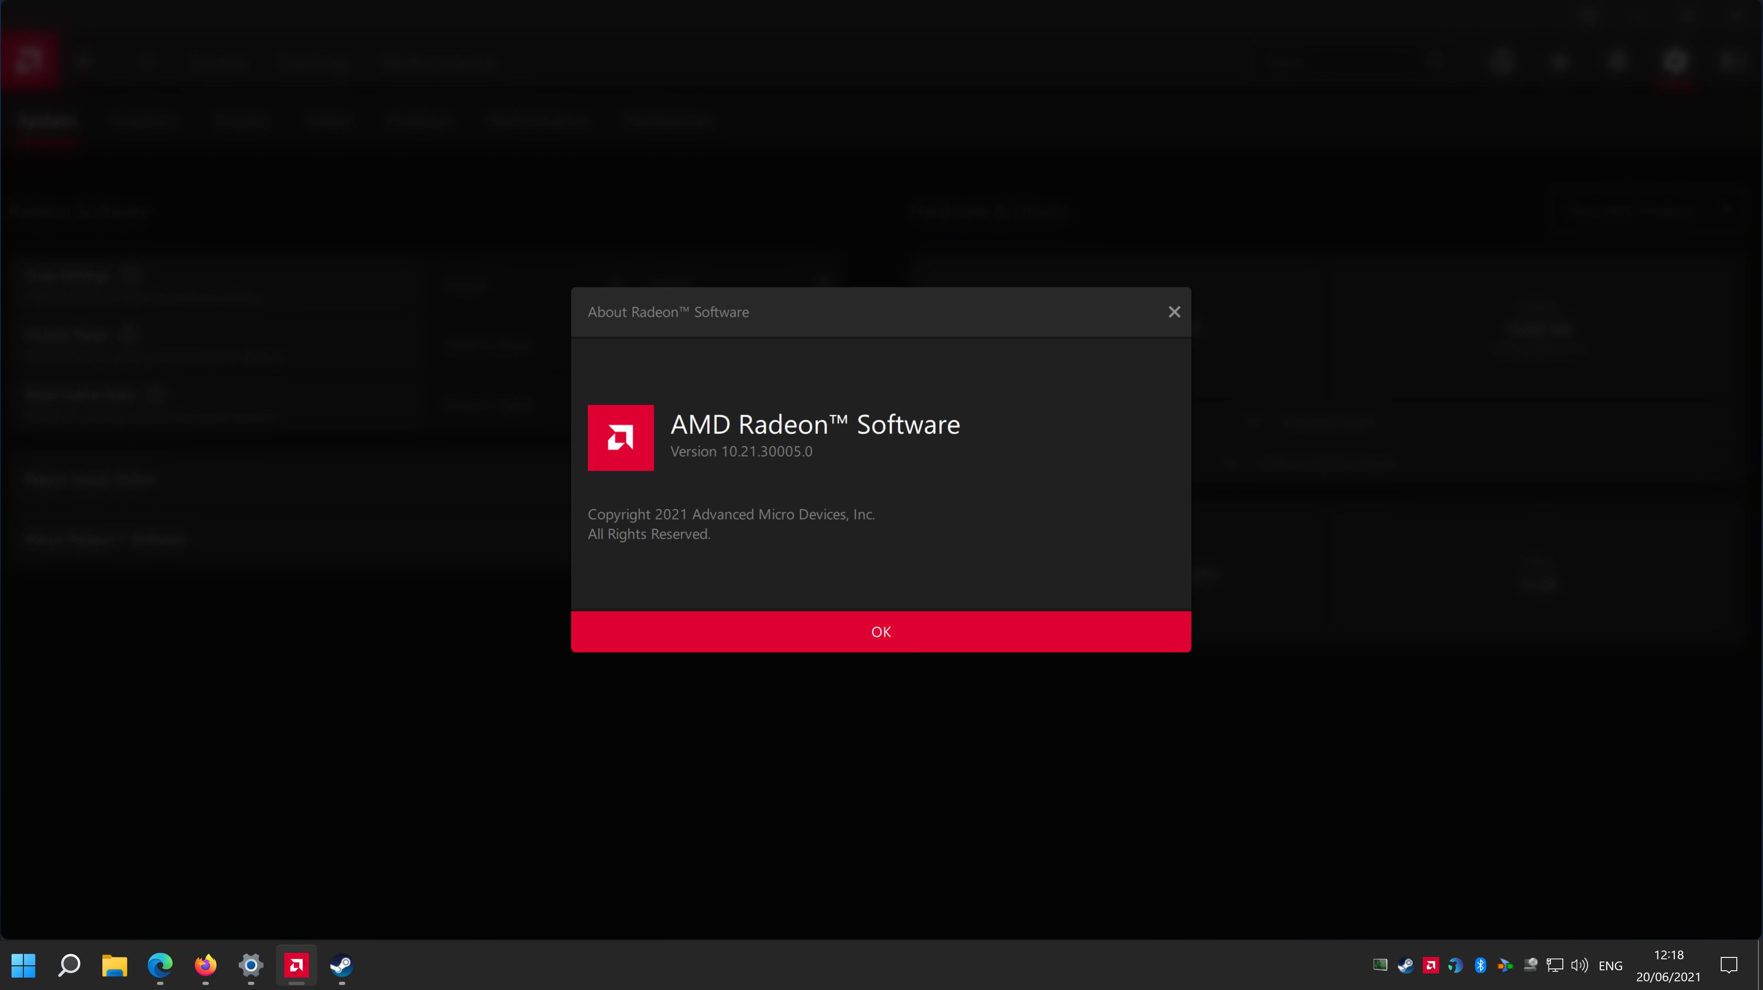Open Bluetooth tray icon
The width and height of the screenshot is (1763, 990).
pyautogui.click(x=1480, y=965)
